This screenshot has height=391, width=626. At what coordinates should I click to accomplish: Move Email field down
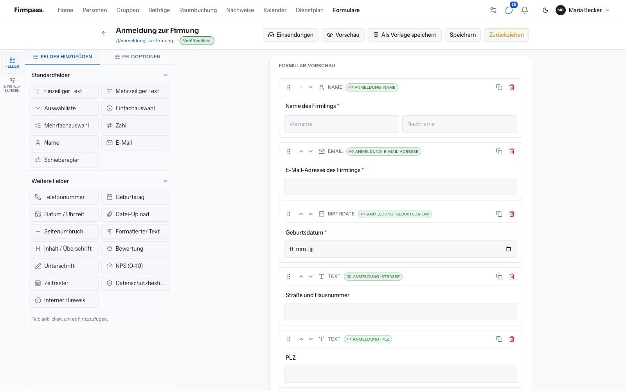(311, 151)
